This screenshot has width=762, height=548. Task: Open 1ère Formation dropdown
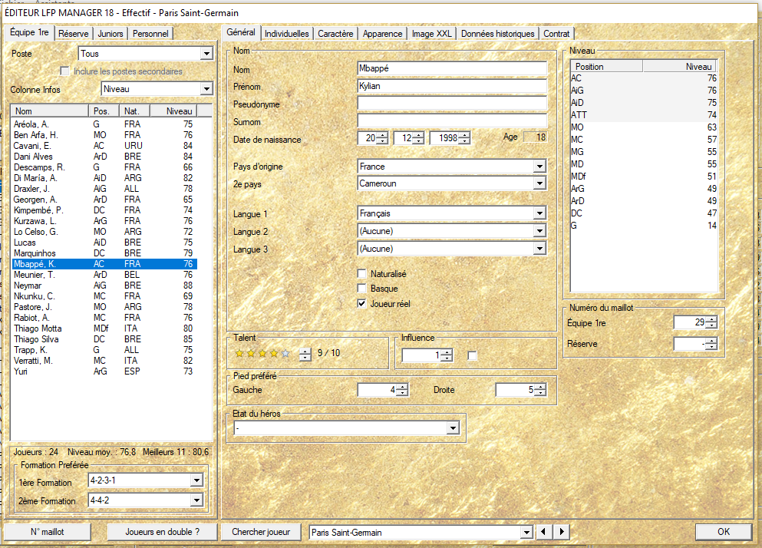[196, 480]
